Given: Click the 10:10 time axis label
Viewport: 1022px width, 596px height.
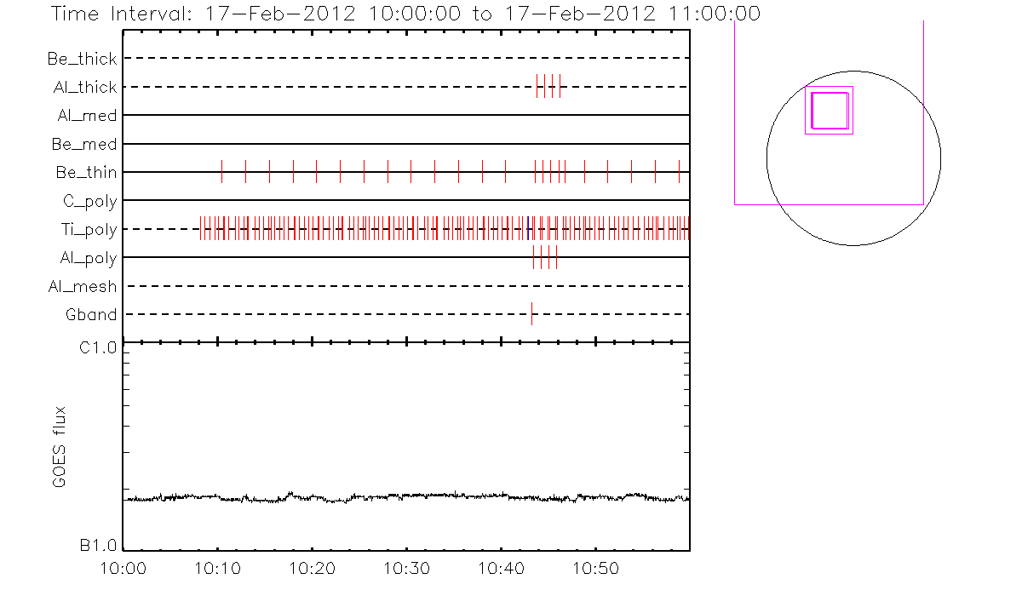Looking at the screenshot, I should tap(218, 567).
